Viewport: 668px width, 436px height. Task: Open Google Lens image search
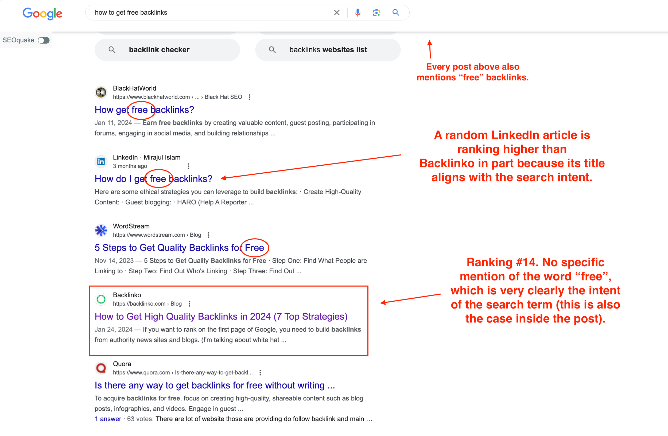click(376, 13)
